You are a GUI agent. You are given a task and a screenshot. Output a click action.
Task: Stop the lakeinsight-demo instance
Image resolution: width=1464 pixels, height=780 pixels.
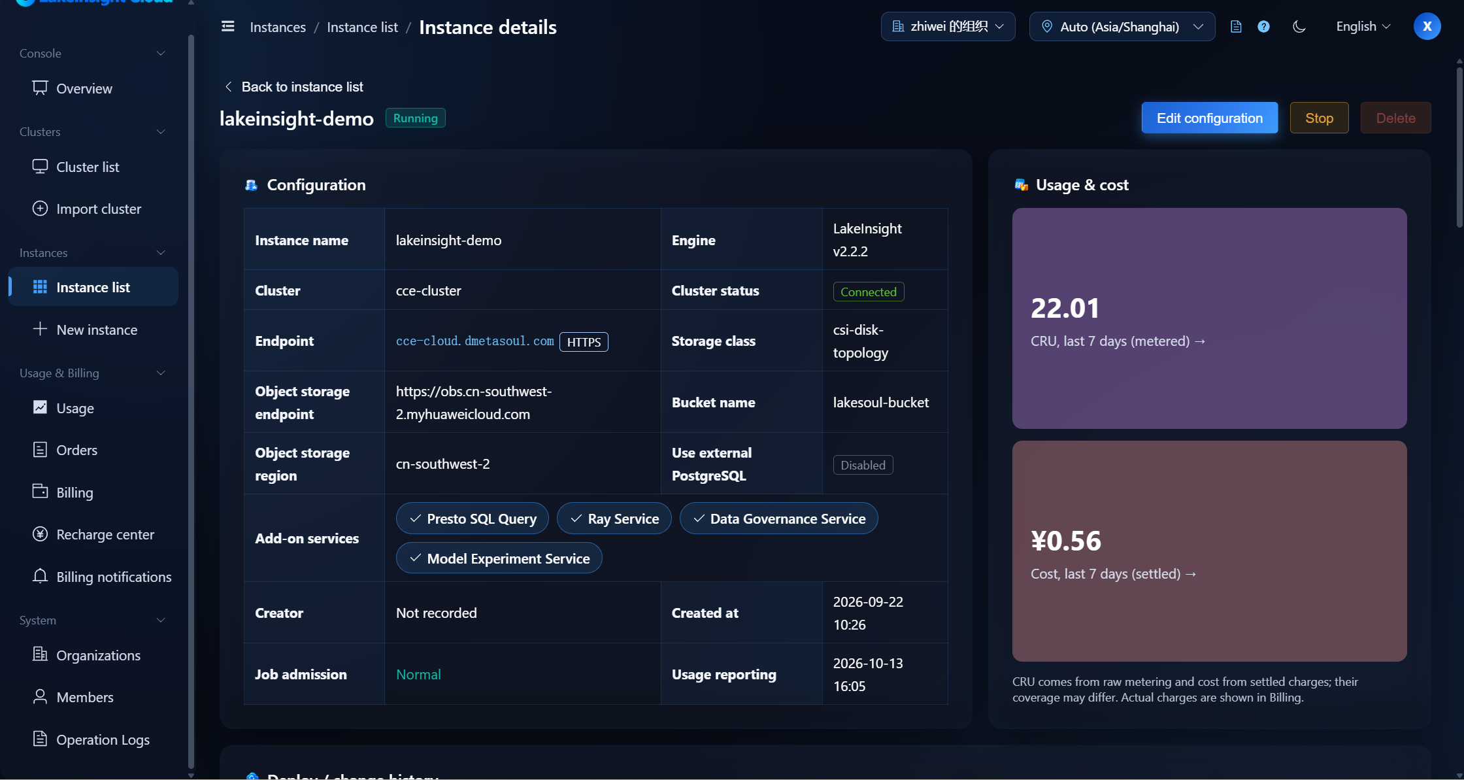(x=1319, y=118)
